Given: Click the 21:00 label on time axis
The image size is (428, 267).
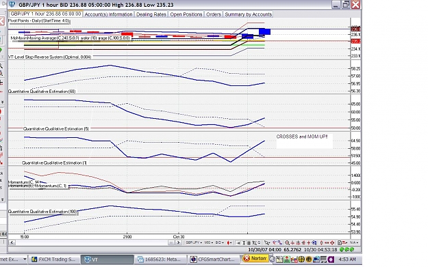Looking at the screenshot, I should tap(127, 237).
